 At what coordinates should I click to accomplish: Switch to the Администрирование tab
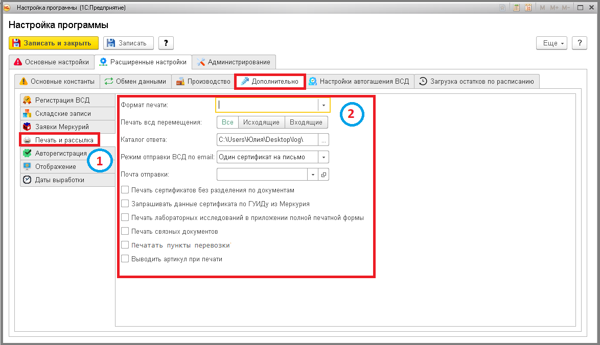pyautogui.click(x=234, y=62)
